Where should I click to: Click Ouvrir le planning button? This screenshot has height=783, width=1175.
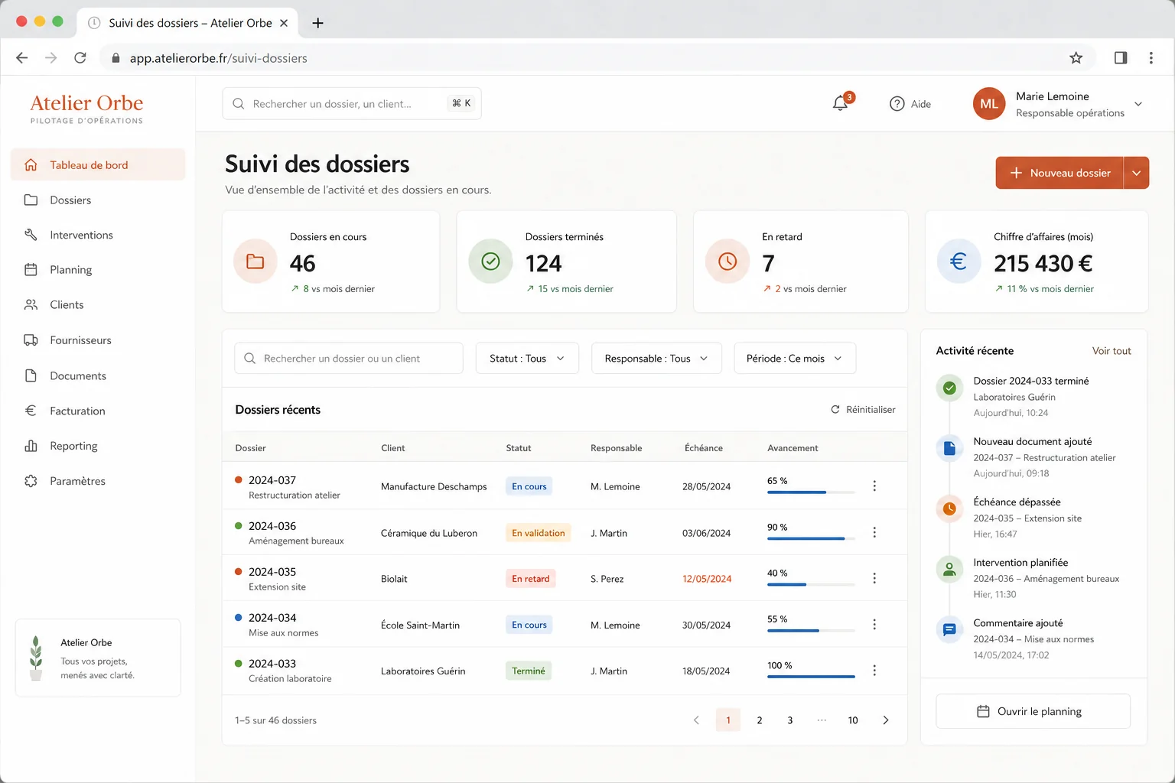1033,711
